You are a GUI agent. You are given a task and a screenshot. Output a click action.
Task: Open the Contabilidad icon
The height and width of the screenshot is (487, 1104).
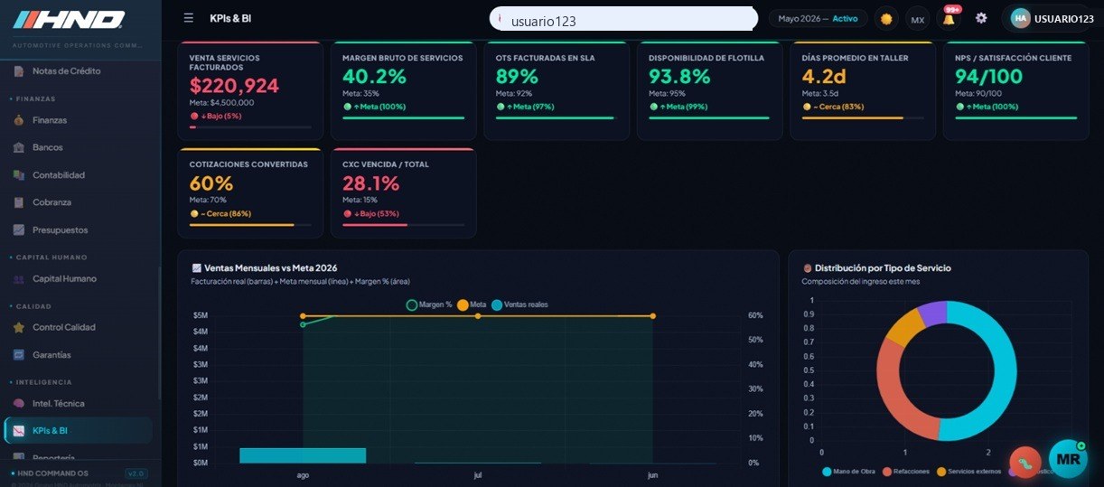19,174
